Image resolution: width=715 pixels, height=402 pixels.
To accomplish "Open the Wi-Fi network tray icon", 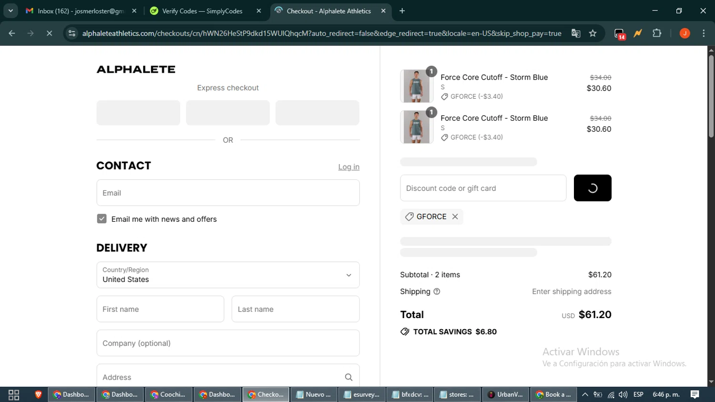I will tap(611, 394).
